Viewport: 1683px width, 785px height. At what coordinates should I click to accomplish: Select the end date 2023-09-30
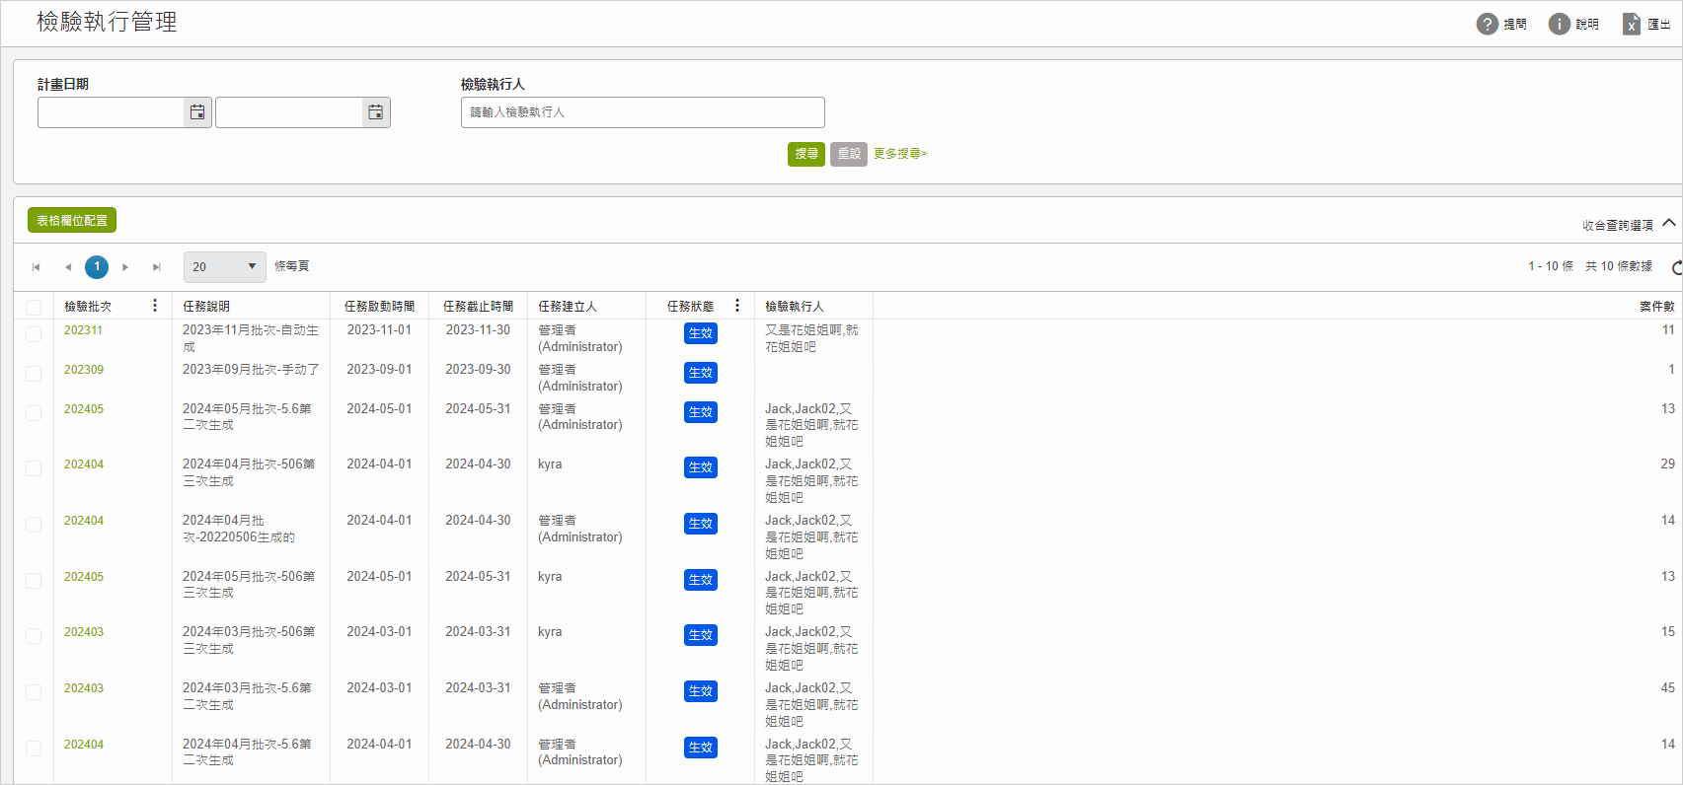(x=478, y=370)
